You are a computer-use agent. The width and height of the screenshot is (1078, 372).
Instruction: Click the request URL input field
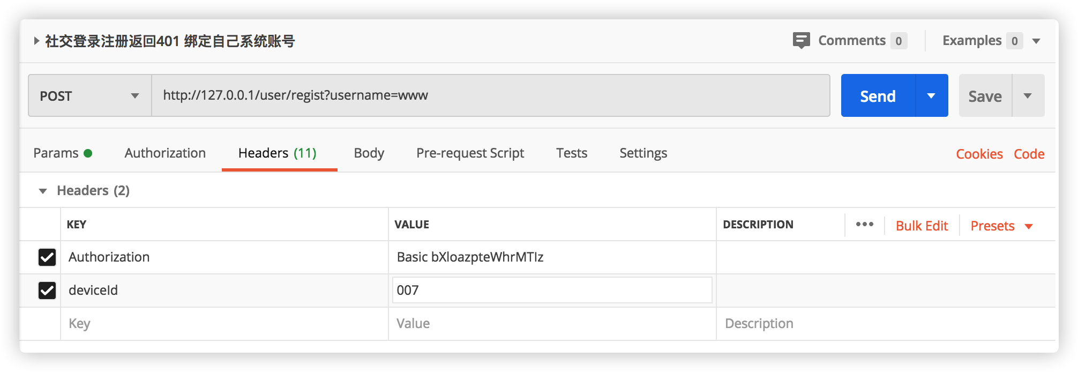(490, 96)
